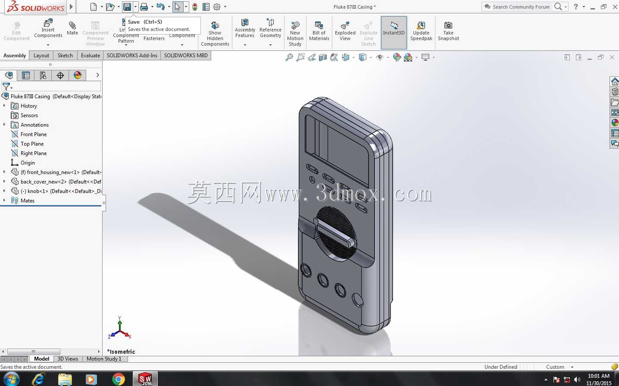Switch to the Assembly tab
619x386 pixels.
tap(15, 56)
